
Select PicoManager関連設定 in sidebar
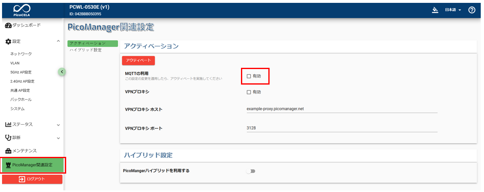[x=32, y=165]
